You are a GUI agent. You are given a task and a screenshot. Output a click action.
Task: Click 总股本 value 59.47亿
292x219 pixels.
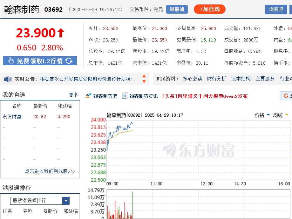pos(116,51)
